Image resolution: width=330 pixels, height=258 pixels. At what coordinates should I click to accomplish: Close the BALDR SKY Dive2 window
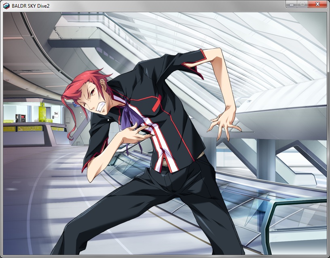(317, 4)
